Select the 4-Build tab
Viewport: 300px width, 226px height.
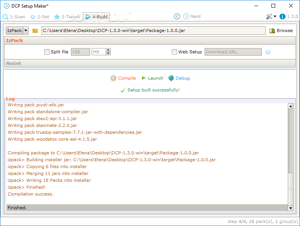click(96, 17)
